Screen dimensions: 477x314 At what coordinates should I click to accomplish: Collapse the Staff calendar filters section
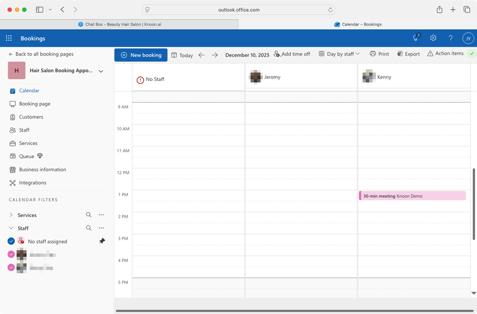(11, 228)
